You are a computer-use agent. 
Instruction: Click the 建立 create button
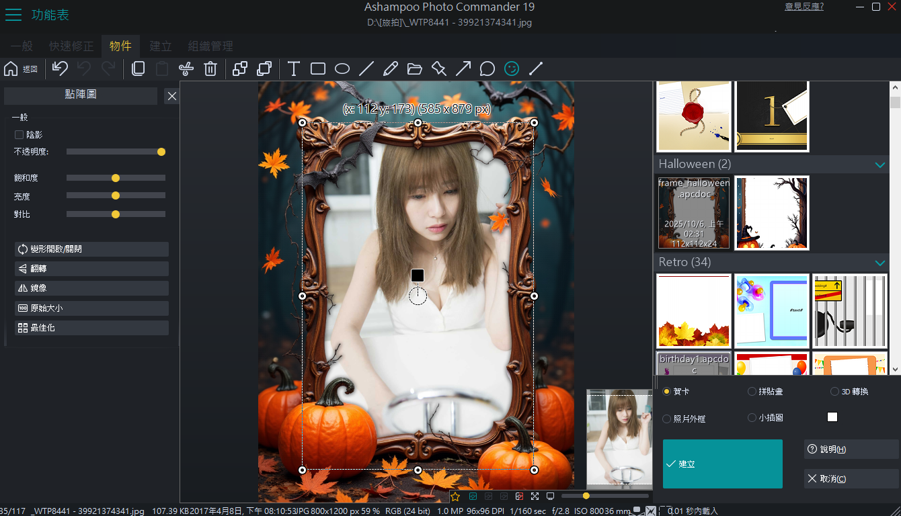(x=722, y=464)
